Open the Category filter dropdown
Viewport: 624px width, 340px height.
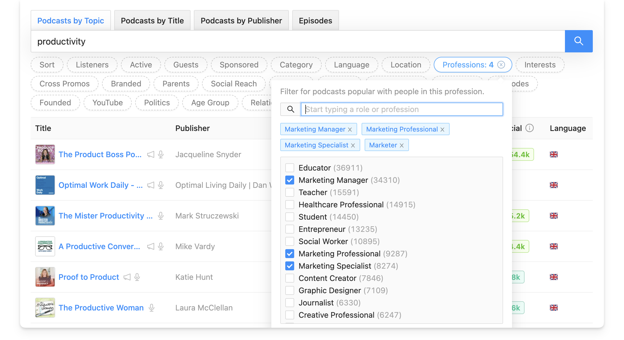(296, 65)
